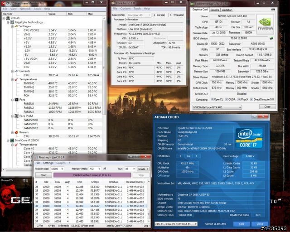
Task: Toggle the OpenCL checkbox in GPU-Z
Action: (x=212, y=99)
